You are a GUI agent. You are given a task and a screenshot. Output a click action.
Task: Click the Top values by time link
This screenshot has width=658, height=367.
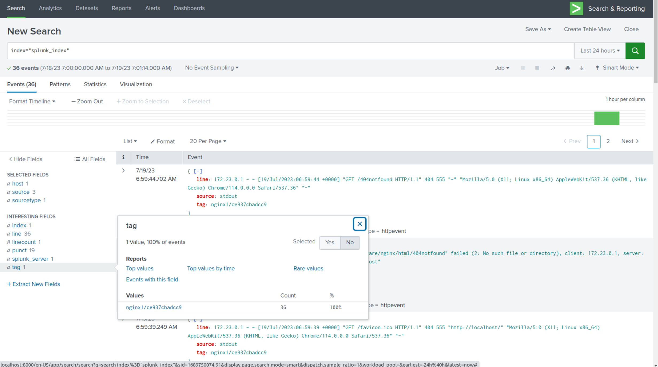pyautogui.click(x=211, y=268)
